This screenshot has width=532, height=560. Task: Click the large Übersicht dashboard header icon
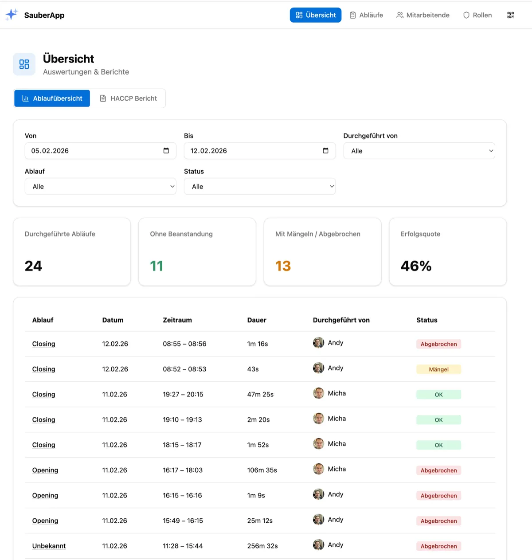pyautogui.click(x=24, y=64)
